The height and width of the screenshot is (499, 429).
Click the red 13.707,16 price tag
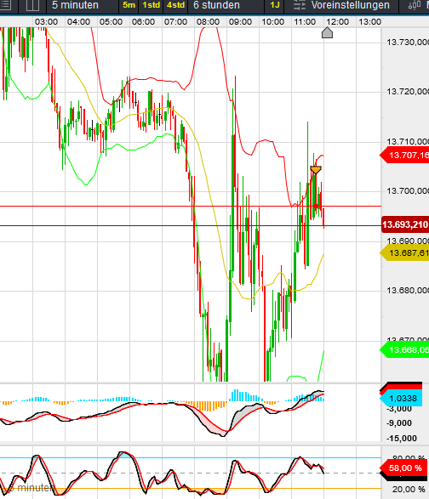pyautogui.click(x=404, y=156)
